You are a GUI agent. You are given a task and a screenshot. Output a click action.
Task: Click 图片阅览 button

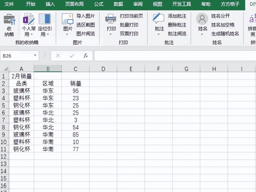pyautogui.click(x=86, y=34)
